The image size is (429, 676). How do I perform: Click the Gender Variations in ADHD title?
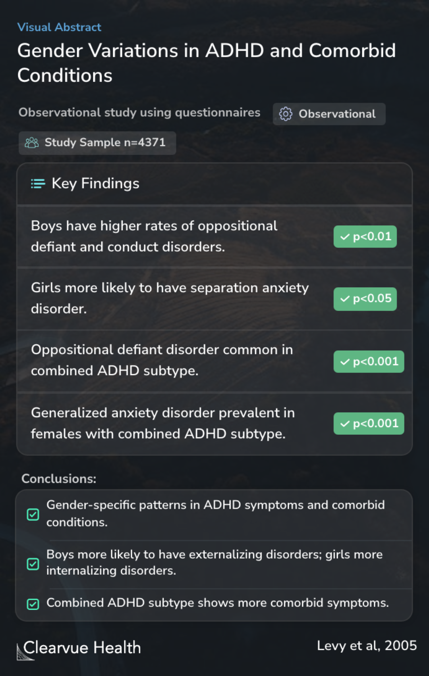(207, 63)
